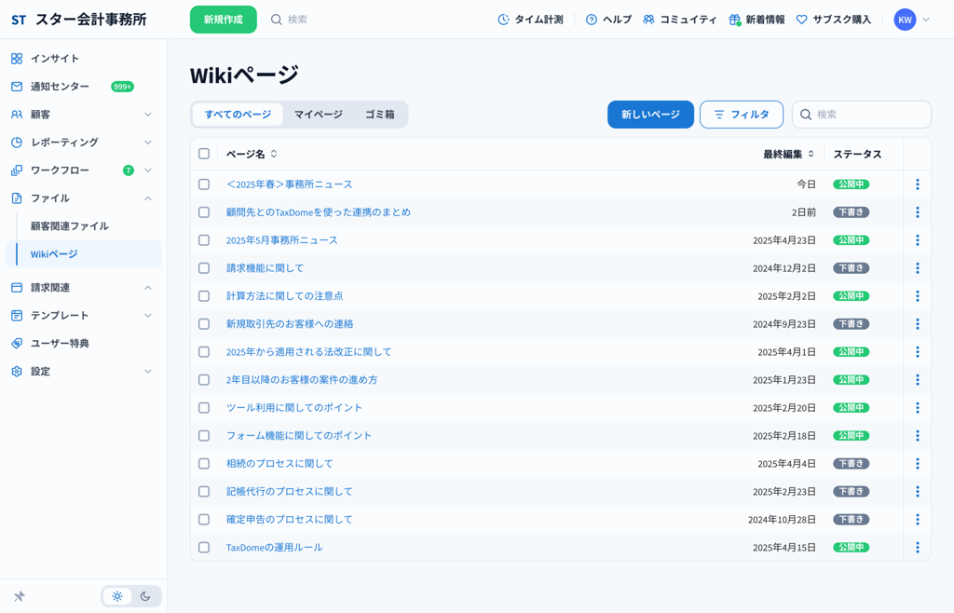Open the 2025年5月事務所ニュース page link
This screenshot has height=613, width=954.
(281, 240)
